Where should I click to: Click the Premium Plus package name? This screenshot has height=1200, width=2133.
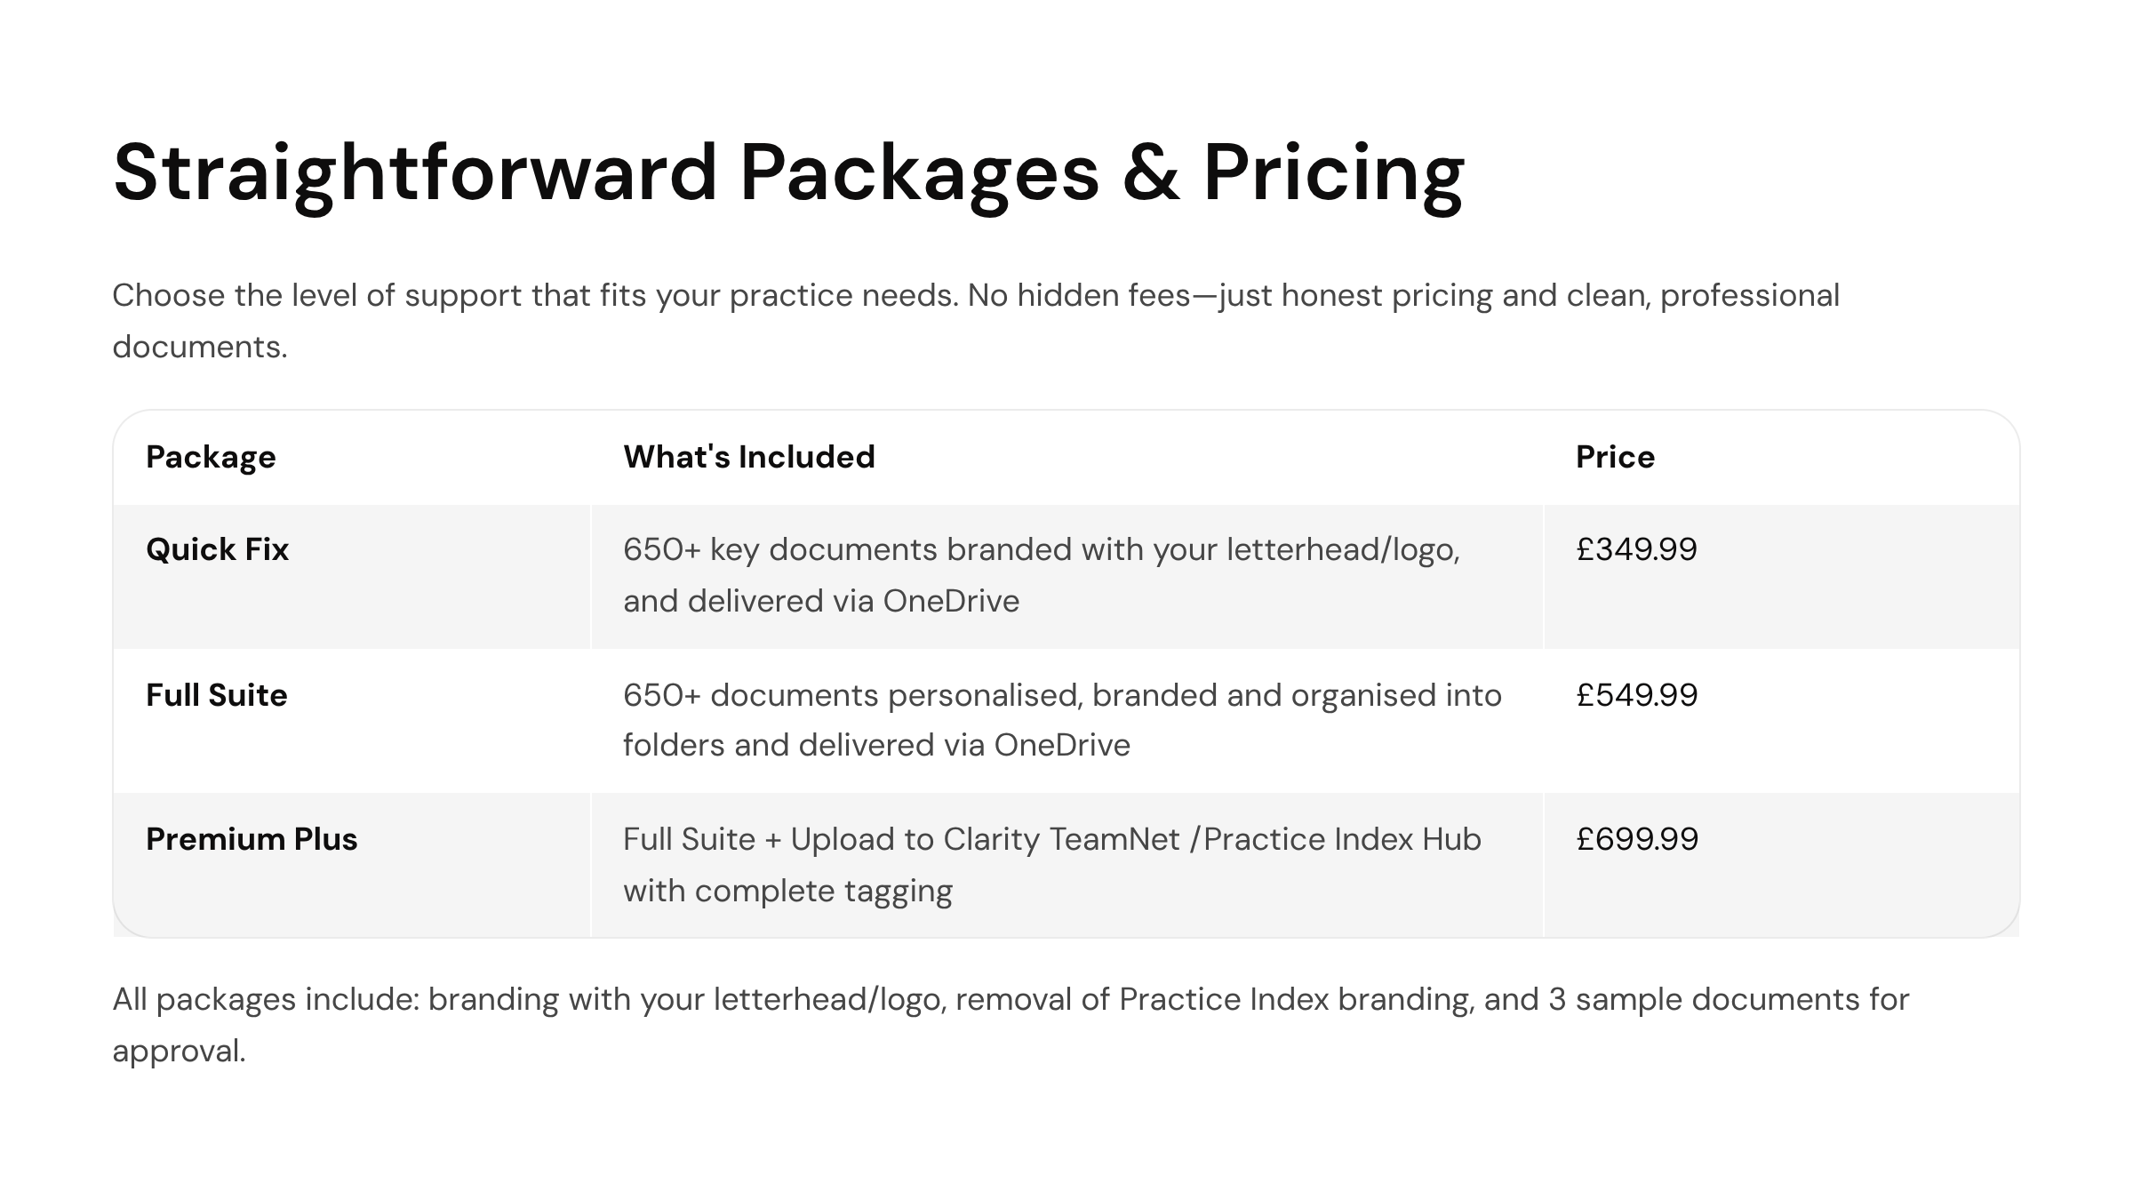coord(252,839)
